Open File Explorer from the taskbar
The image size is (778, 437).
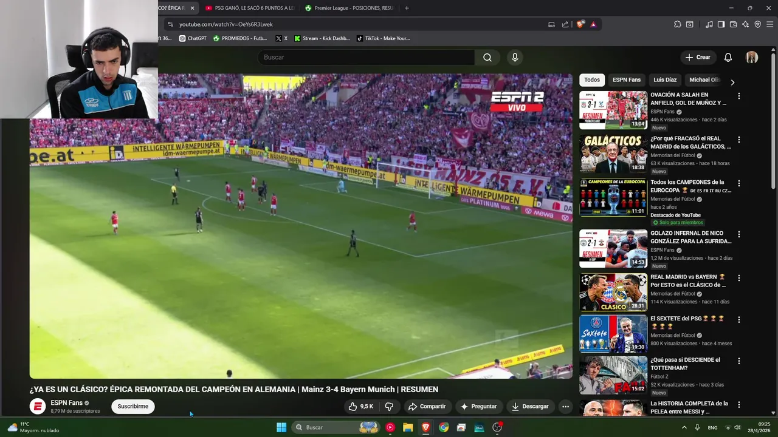click(408, 427)
